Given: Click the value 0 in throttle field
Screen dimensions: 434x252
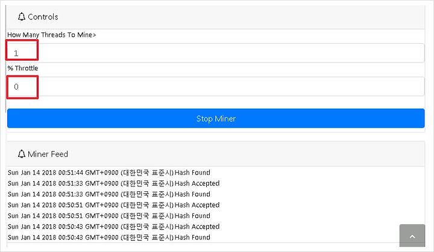Looking at the screenshot, I should pos(16,87).
